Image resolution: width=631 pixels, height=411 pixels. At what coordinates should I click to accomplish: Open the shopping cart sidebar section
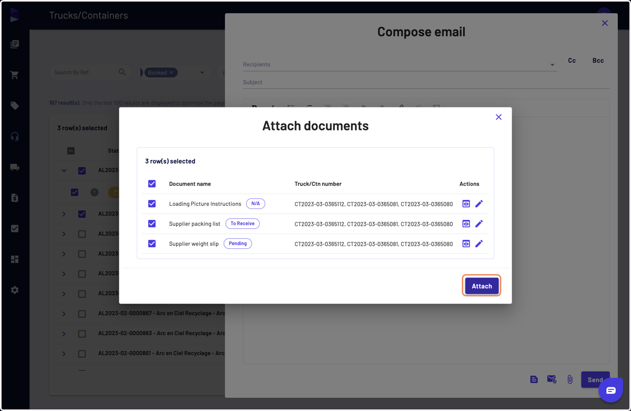pos(15,75)
